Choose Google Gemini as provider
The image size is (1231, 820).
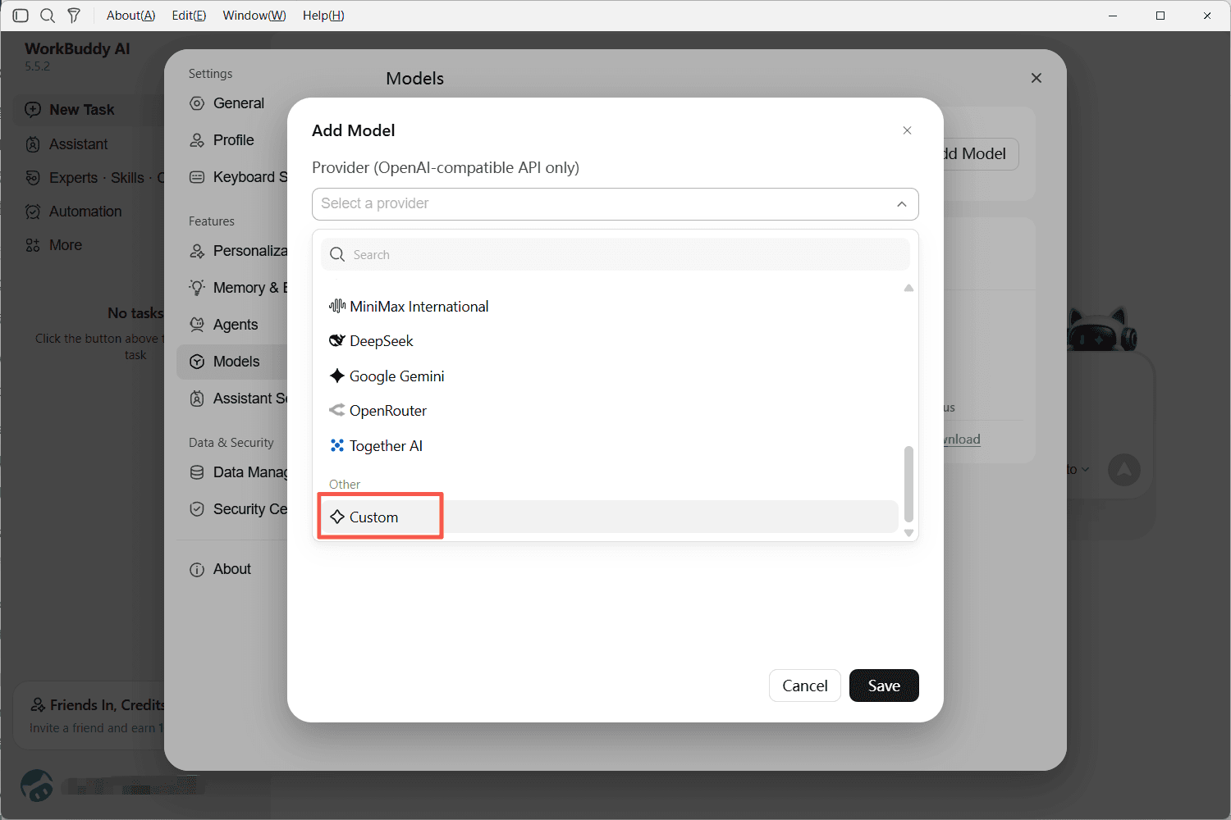610,376
